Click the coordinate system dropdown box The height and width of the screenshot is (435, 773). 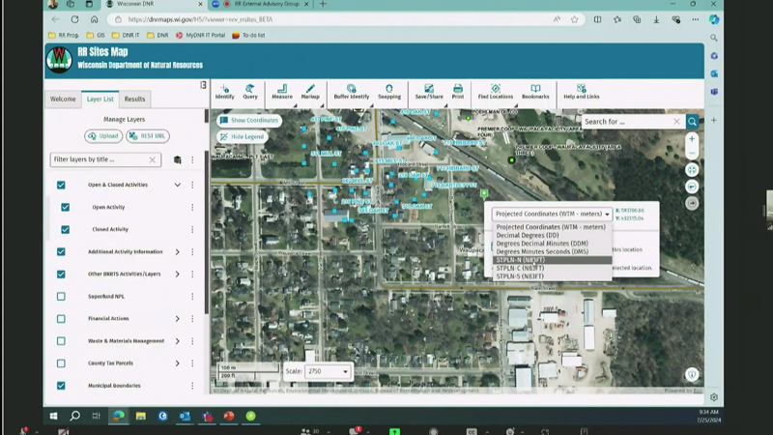pyautogui.click(x=552, y=214)
